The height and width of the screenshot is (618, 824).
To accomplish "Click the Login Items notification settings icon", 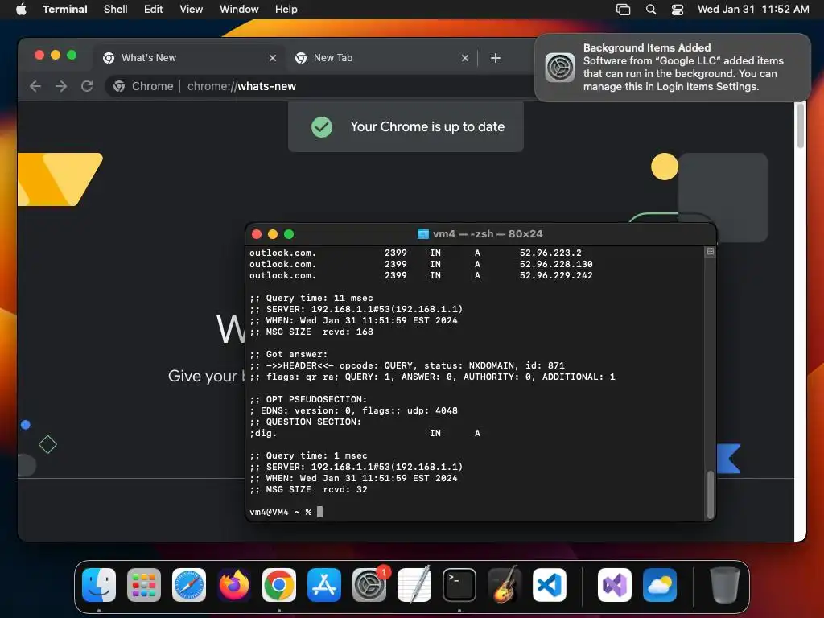I will tap(560, 68).
